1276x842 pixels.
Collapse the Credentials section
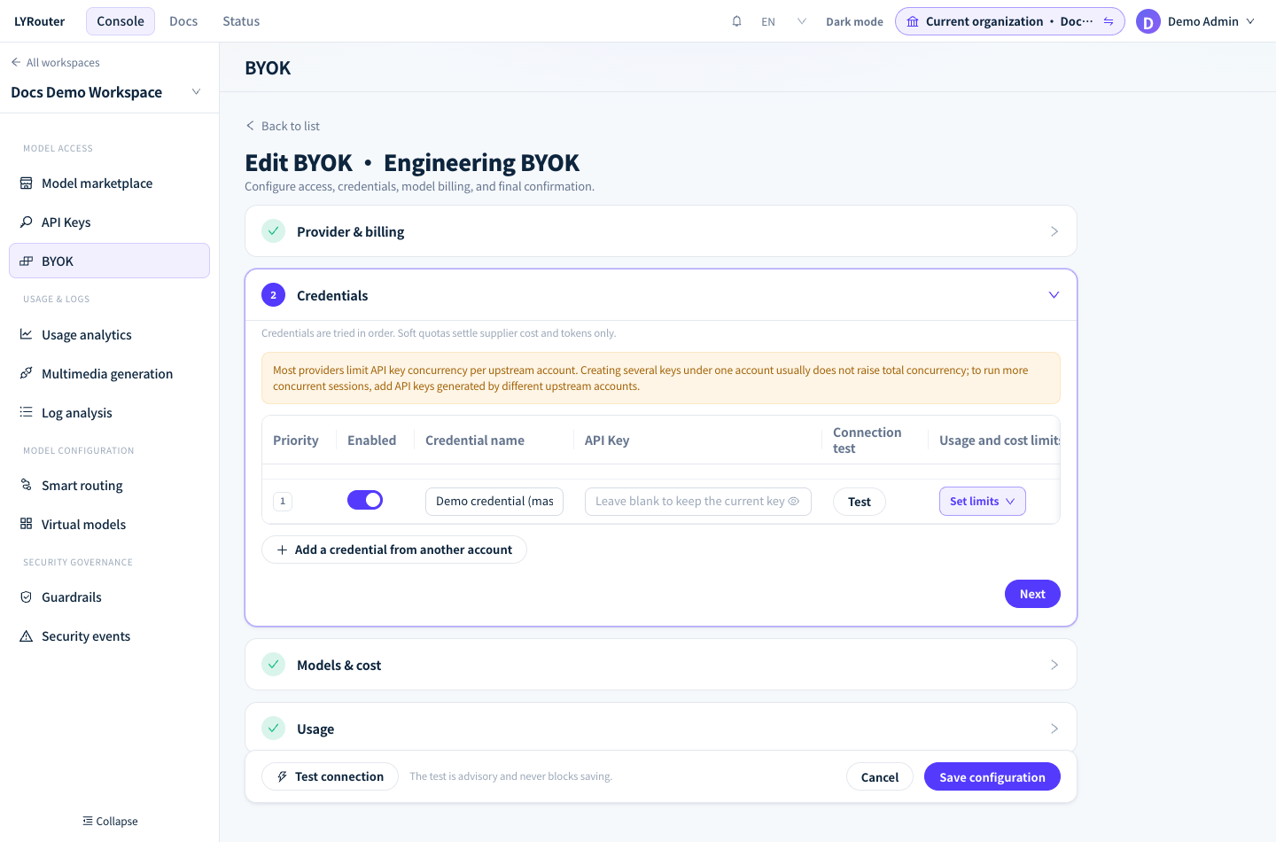(x=661, y=295)
